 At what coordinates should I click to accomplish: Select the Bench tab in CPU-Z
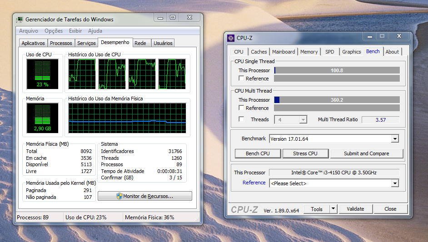[373, 51]
